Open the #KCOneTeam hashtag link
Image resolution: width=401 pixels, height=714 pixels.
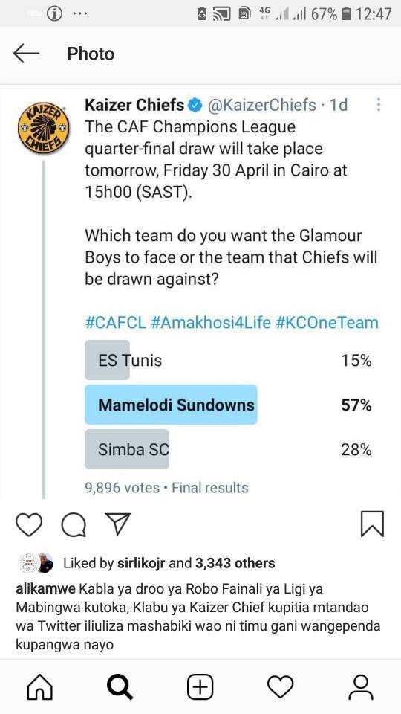point(327,323)
